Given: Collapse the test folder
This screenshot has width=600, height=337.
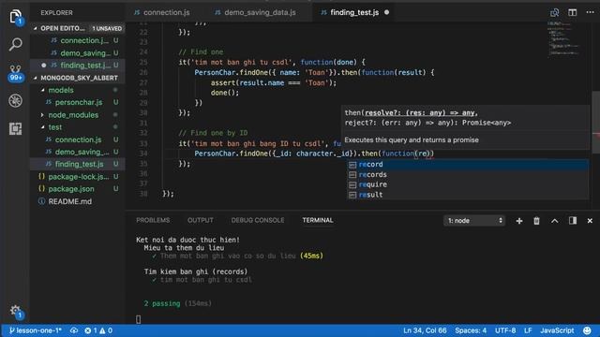Looking at the screenshot, I should tap(78, 127).
